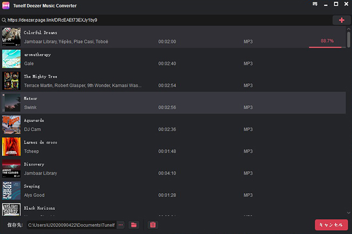Click the red plus add button
Screen dimensions: 352x234
click(341, 20)
